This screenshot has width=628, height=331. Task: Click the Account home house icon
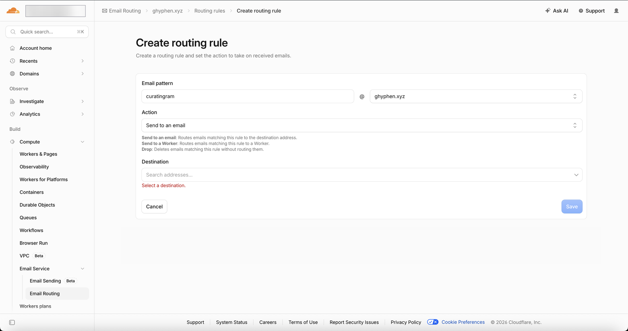pyautogui.click(x=12, y=48)
